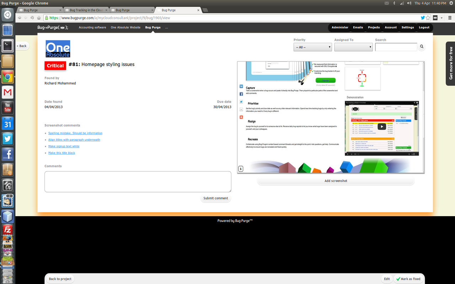Viewport: 455px width, 284px height.
Task: Open the mail stamp icon with badge 2
Action: pos(7,201)
